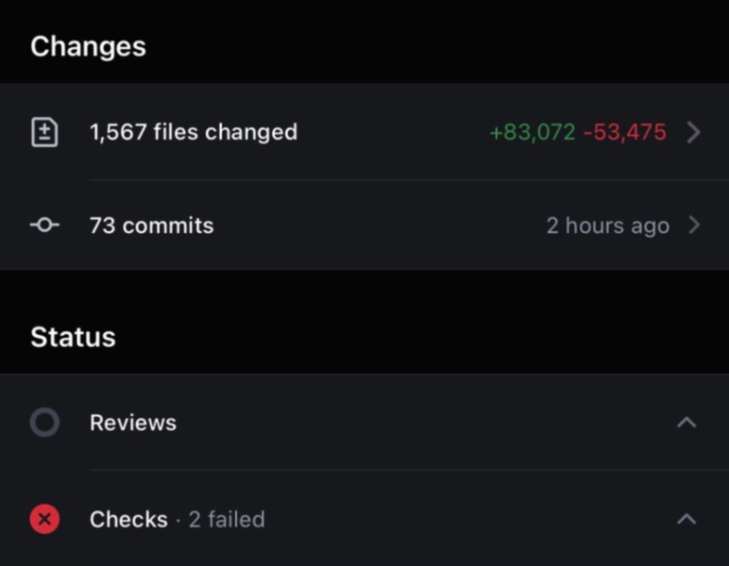Tap the Changes section heading
This screenshot has height=566, width=729.
[x=88, y=46]
